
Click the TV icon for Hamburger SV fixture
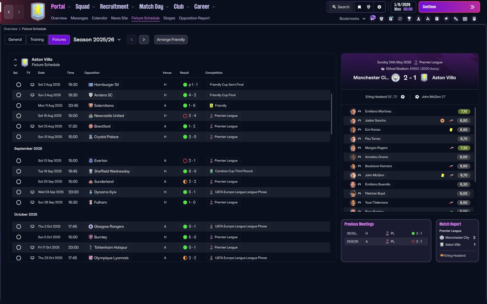click(x=32, y=85)
